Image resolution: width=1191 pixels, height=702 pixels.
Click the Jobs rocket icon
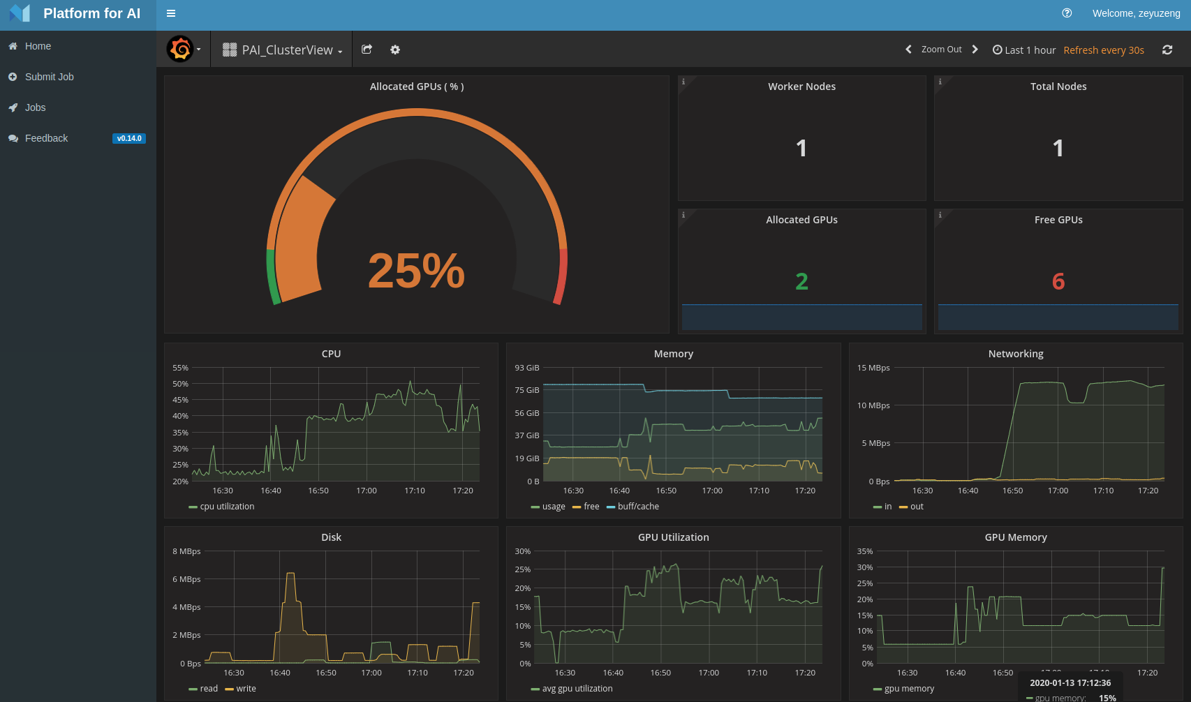click(13, 107)
